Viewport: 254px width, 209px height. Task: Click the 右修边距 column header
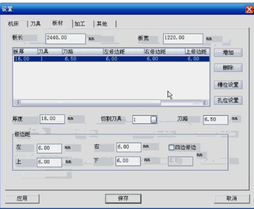(x=164, y=52)
